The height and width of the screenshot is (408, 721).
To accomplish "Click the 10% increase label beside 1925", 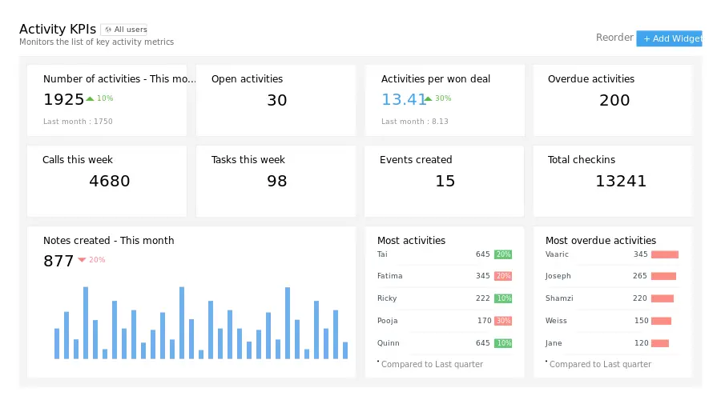I will (105, 98).
